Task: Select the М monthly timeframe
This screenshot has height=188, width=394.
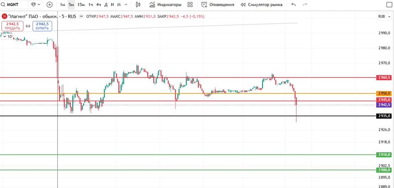Action: tap(119, 4)
